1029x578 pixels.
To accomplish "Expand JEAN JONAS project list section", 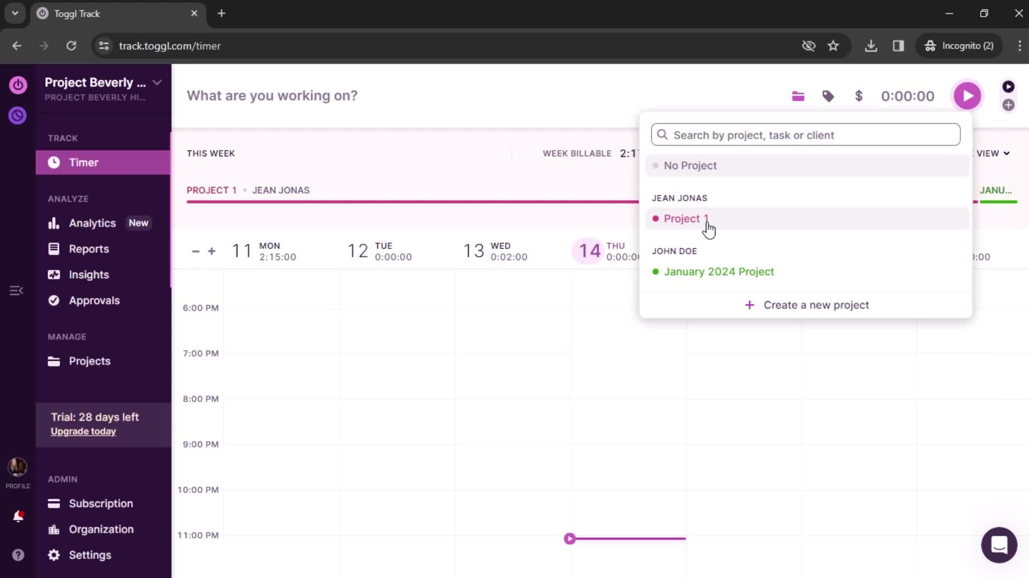I will point(678,197).
